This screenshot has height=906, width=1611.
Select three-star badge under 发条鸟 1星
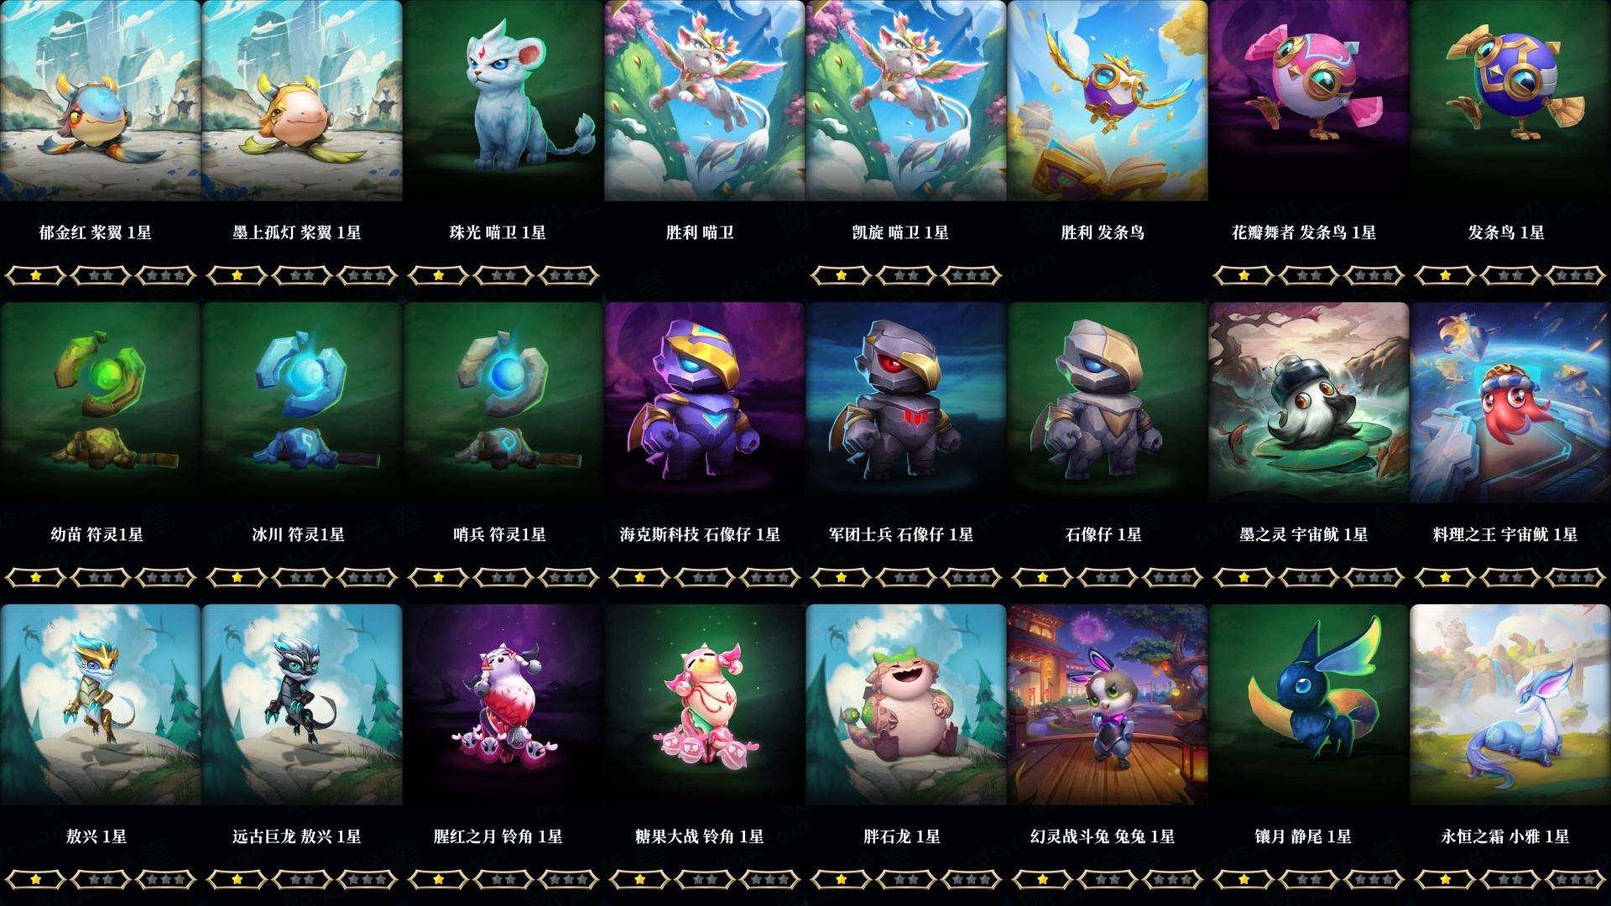click(1576, 275)
